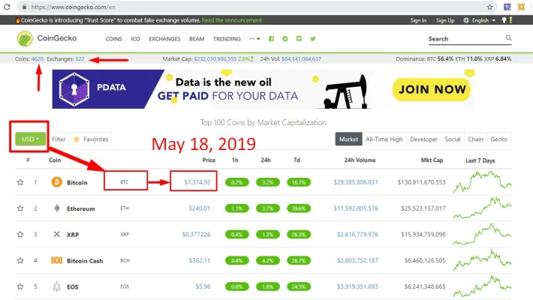Click Bitcoin price $7,374.92

(x=197, y=182)
